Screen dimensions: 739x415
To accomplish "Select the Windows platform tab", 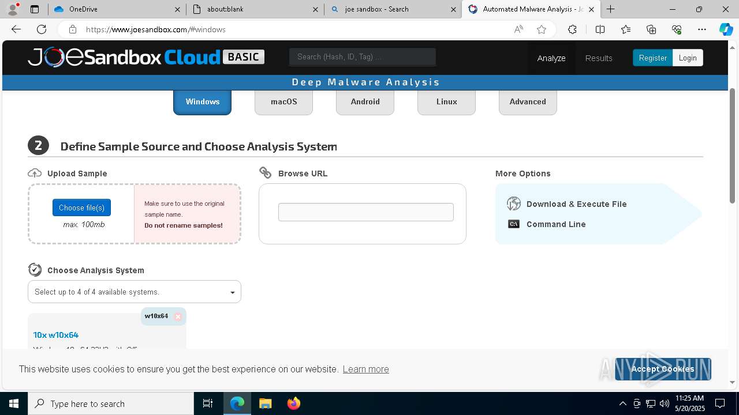I will [x=203, y=102].
